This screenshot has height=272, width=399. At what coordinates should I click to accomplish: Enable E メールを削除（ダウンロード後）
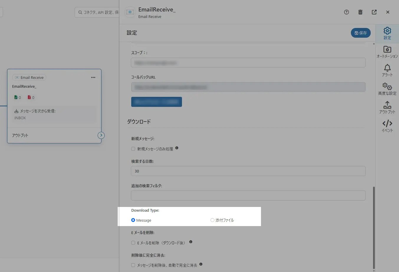133,243
